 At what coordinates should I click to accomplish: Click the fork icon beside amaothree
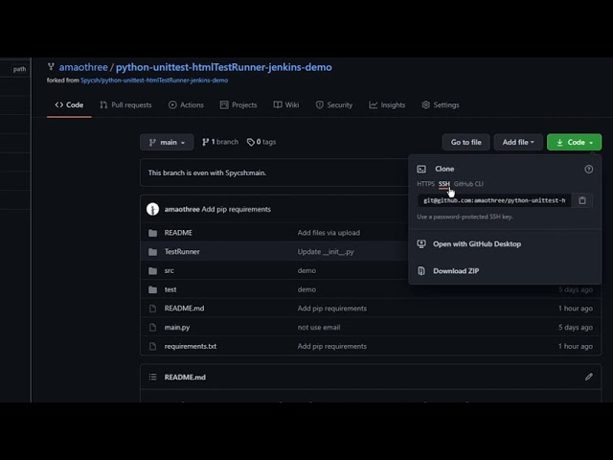pos(51,66)
